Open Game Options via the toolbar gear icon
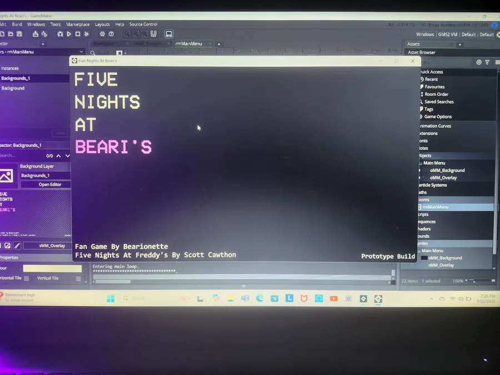500x375 pixels. (x=102, y=34)
